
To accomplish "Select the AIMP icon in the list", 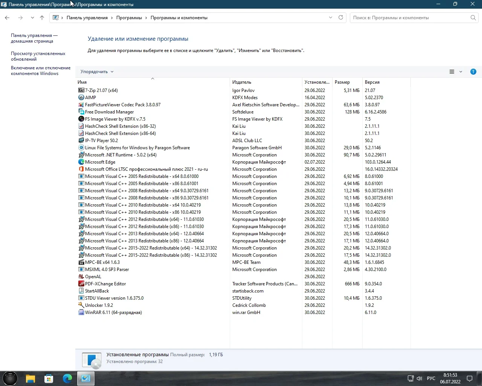I will (x=81, y=98).
